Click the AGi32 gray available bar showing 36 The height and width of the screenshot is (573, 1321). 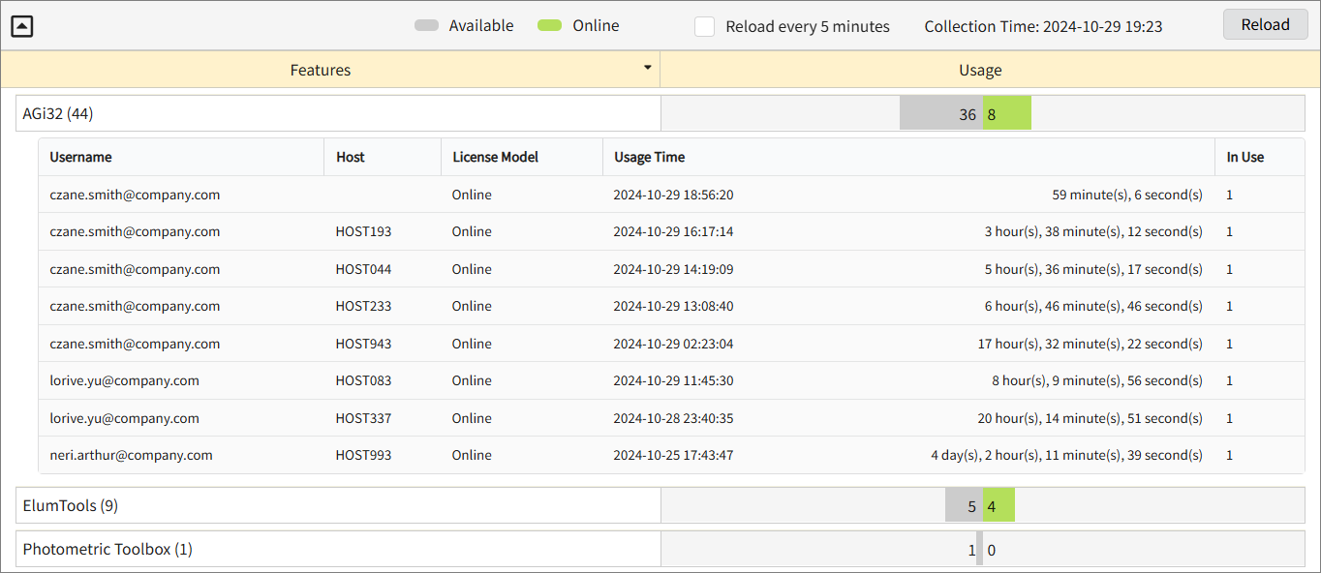pyautogui.click(x=940, y=114)
